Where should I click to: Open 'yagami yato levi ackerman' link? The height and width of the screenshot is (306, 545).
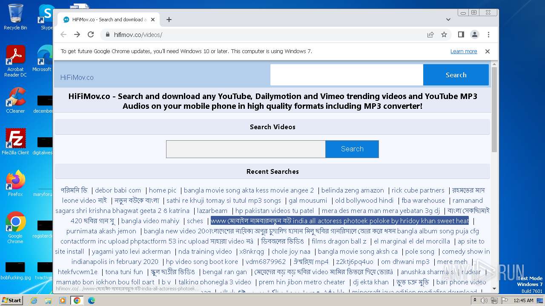point(131,252)
